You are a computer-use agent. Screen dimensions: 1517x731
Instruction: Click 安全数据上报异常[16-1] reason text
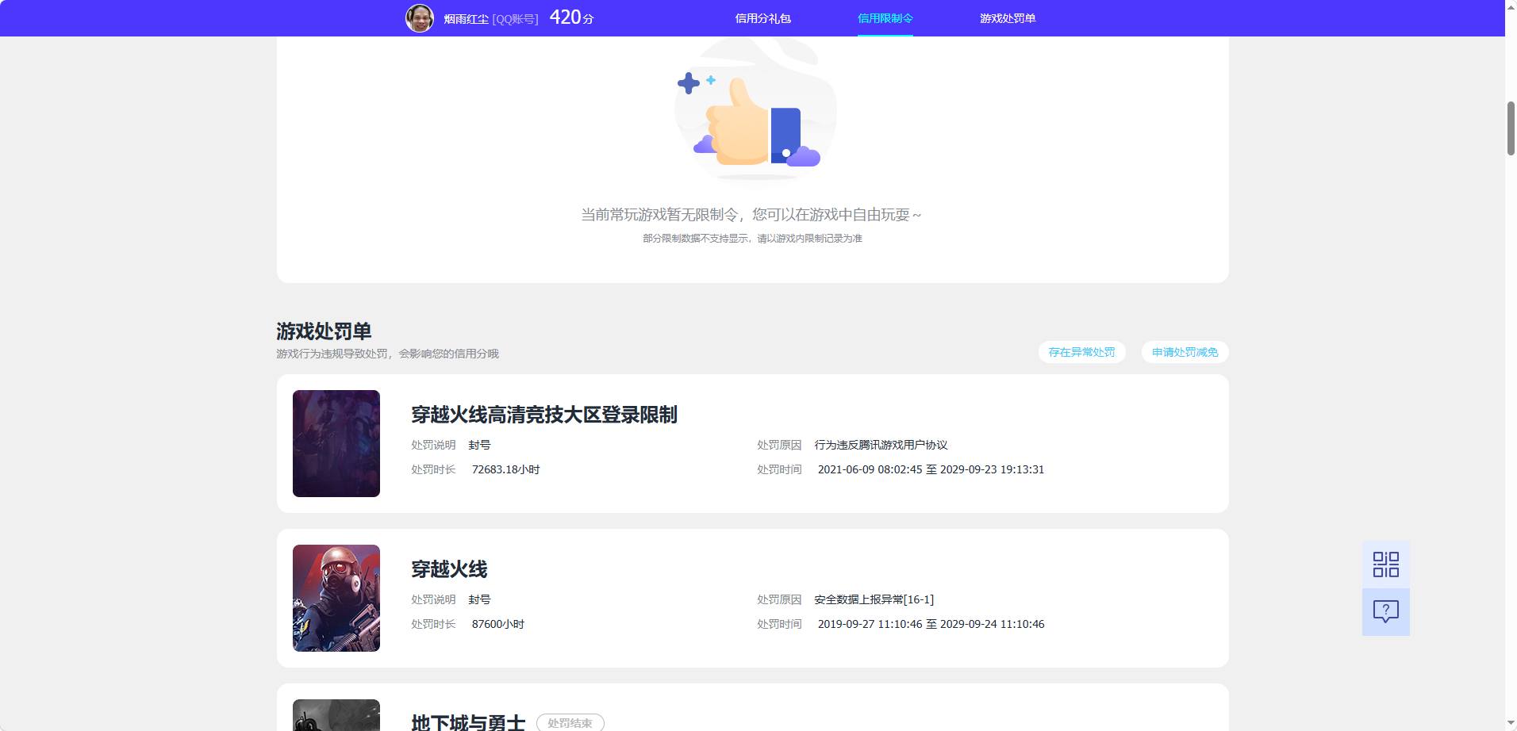tap(874, 599)
